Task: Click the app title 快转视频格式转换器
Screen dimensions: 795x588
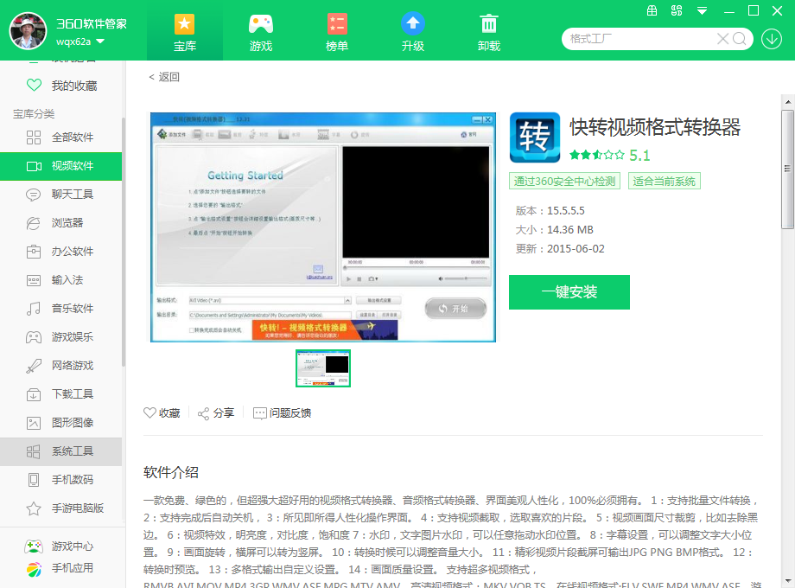Action: [x=654, y=127]
